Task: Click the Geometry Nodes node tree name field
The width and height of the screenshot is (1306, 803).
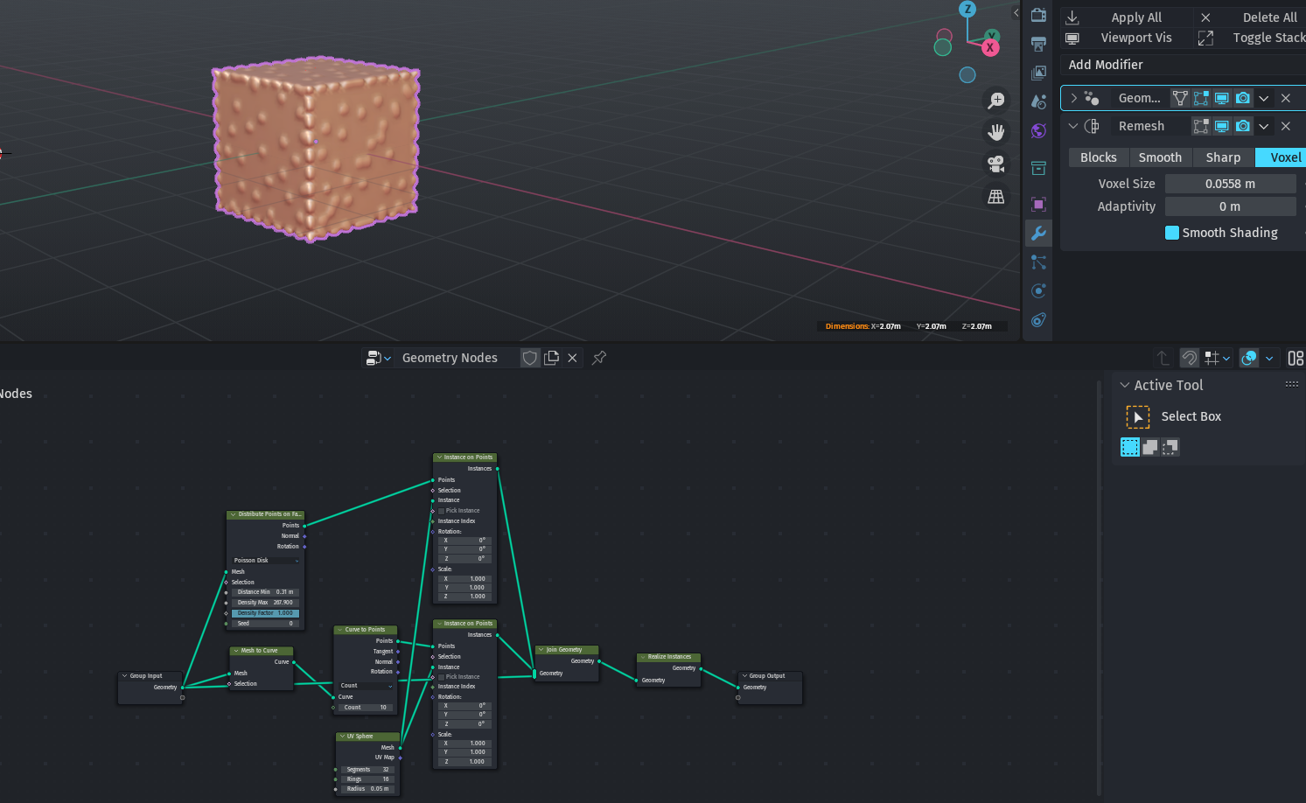Action: coord(457,358)
